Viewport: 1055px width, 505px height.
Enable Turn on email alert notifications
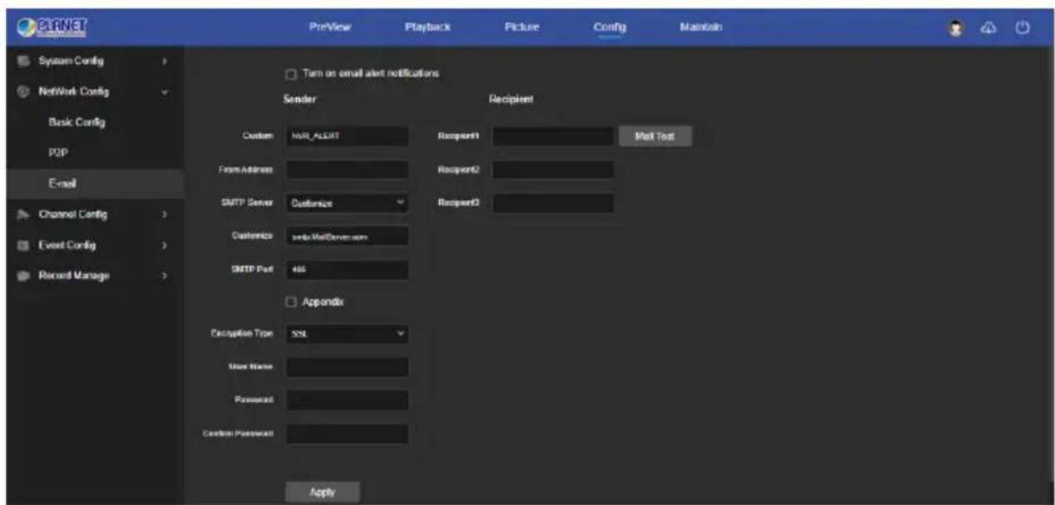pos(291,74)
